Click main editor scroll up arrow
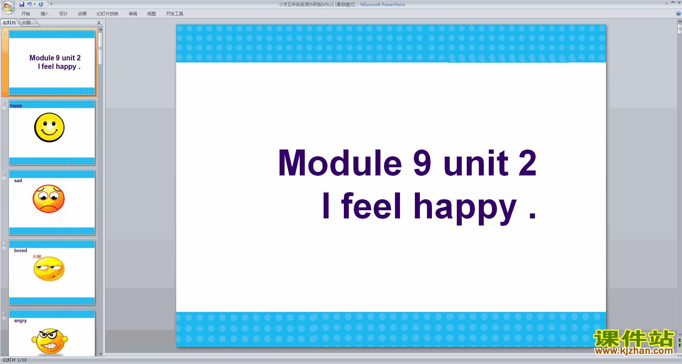 coord(680,21)
